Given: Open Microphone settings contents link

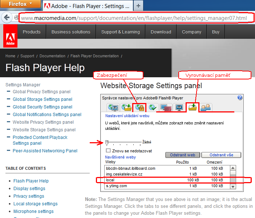Looking at the screenshot, I should 33,211.
